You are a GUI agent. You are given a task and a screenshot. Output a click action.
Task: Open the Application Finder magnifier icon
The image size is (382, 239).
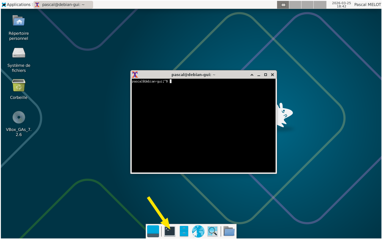[213, 231]
